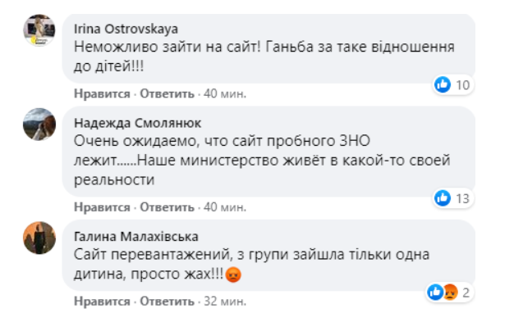514x322 pixels.
Task: Open Надежда Смолянюк's name link
Action: 137,124
